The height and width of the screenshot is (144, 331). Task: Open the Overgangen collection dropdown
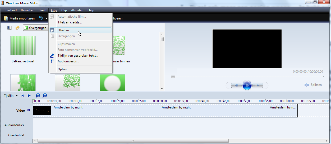click(36, 28)
